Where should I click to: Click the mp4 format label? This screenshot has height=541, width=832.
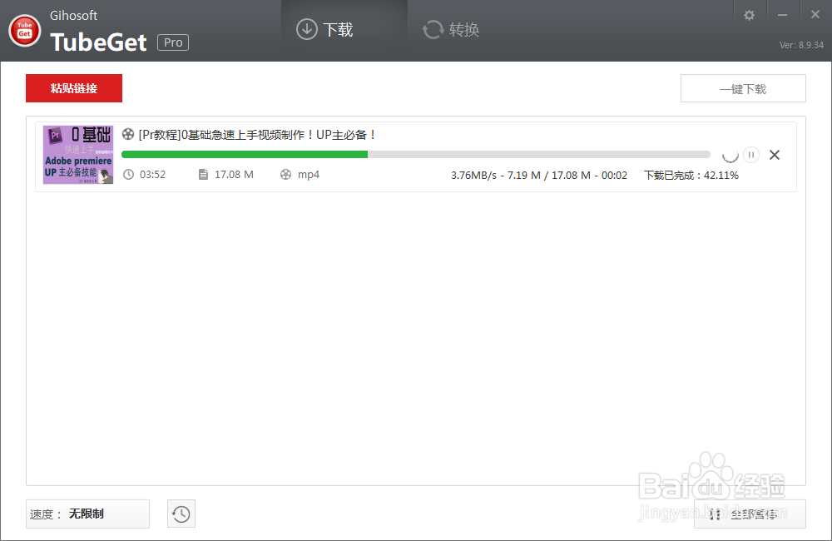pyautogui.click(x=309, y=175)
